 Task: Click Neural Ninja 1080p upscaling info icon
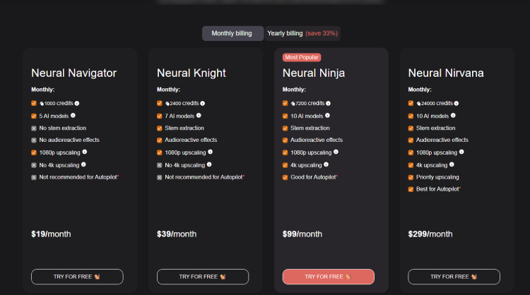coord(336,152)
